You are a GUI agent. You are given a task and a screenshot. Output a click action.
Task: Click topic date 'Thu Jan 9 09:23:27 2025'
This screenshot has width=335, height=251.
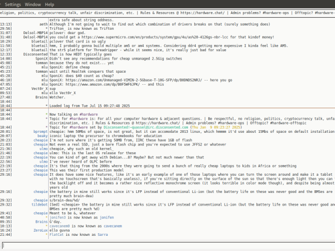coord(216,127)
